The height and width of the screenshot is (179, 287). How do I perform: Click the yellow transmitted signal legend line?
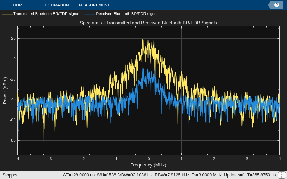(7, 14)
